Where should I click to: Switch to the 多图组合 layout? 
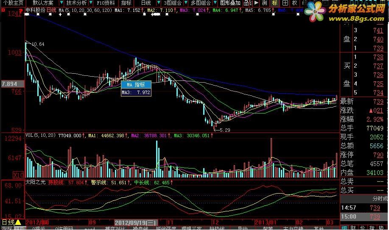[x=201, y=3]
